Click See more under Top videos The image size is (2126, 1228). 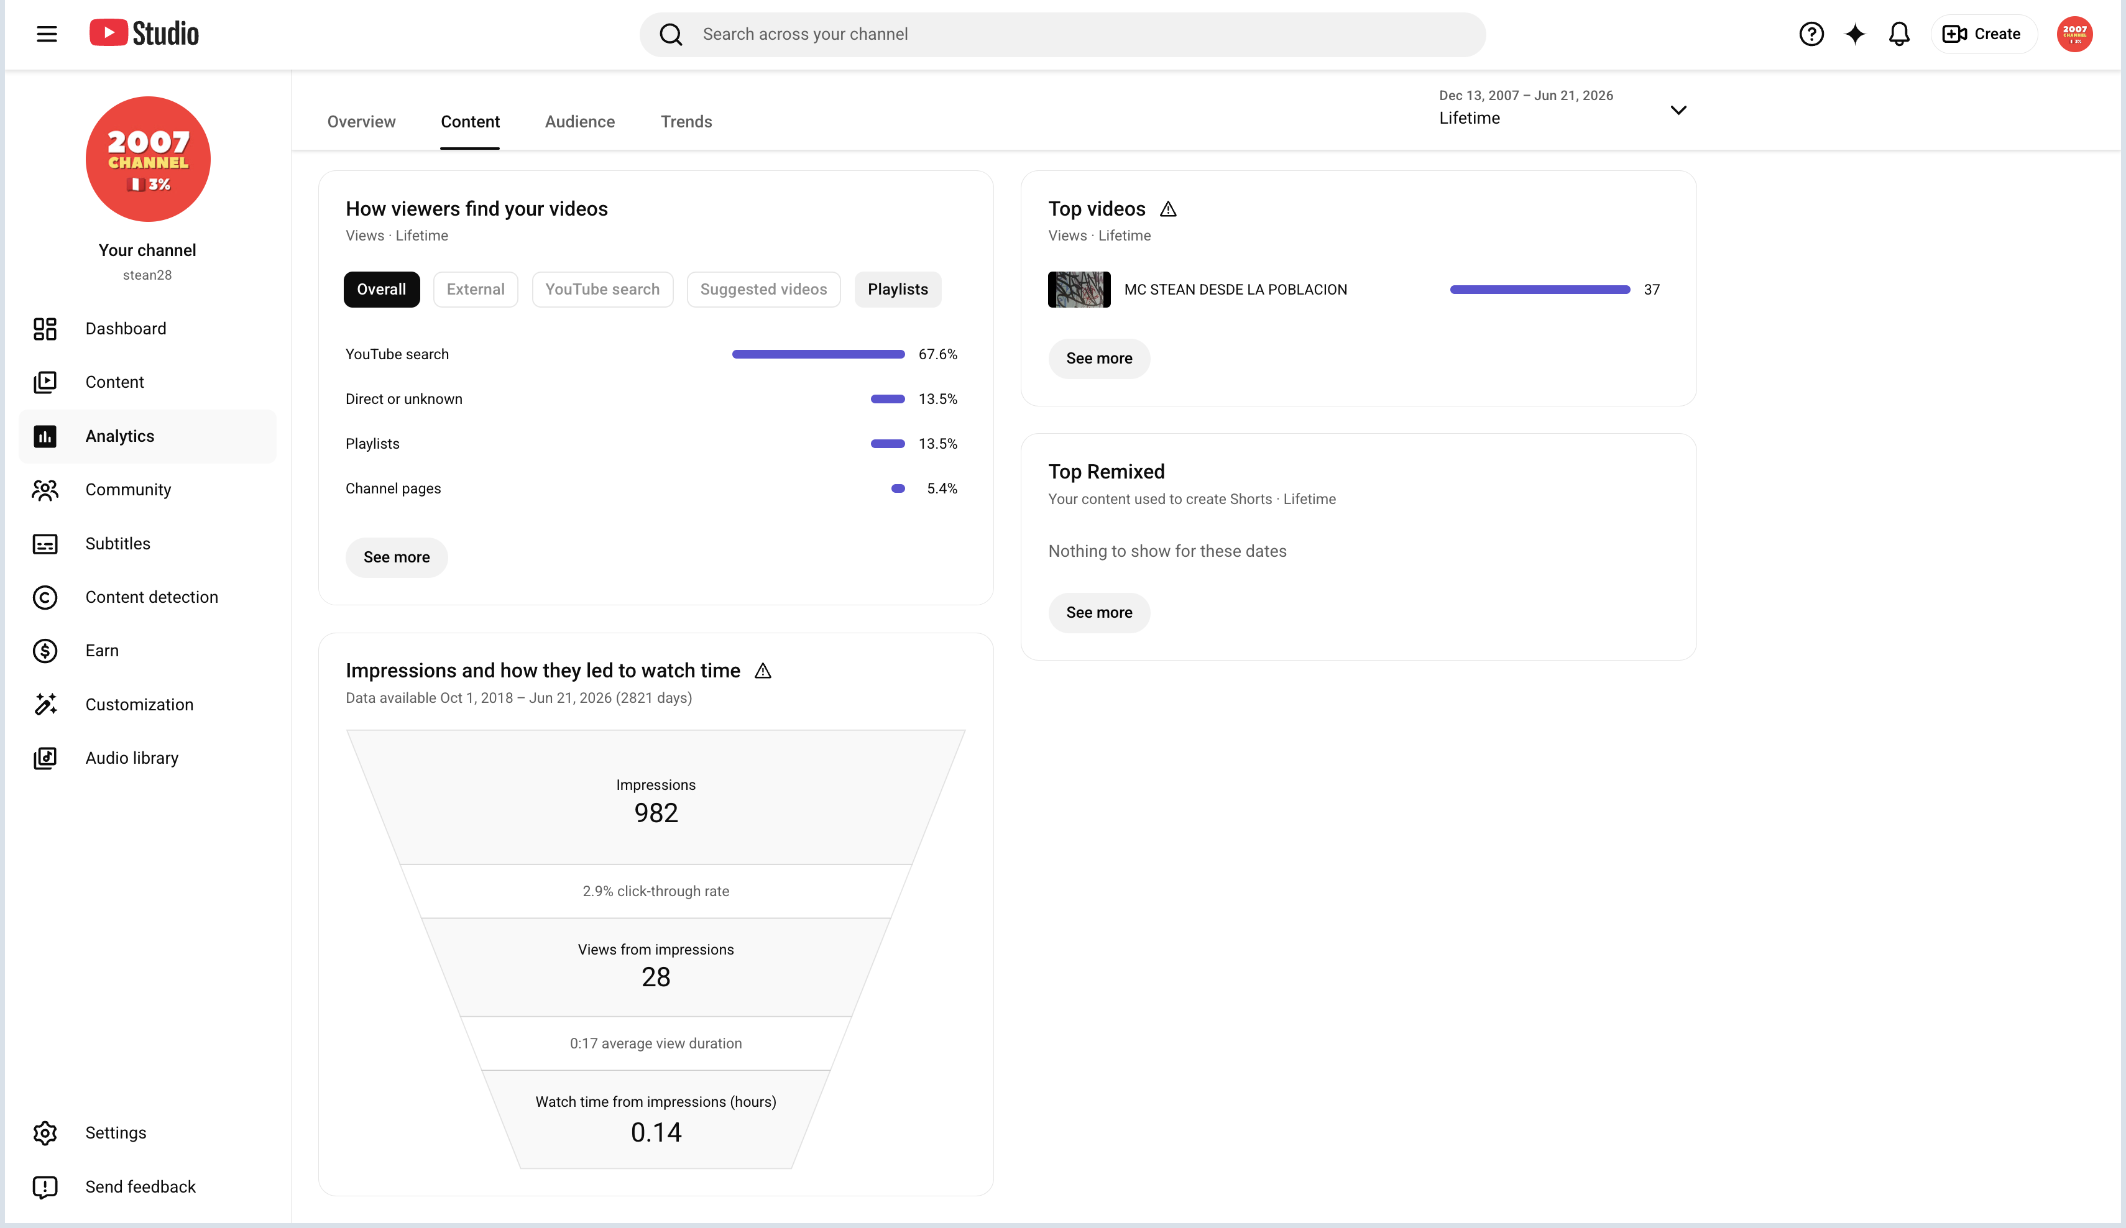1098,359
